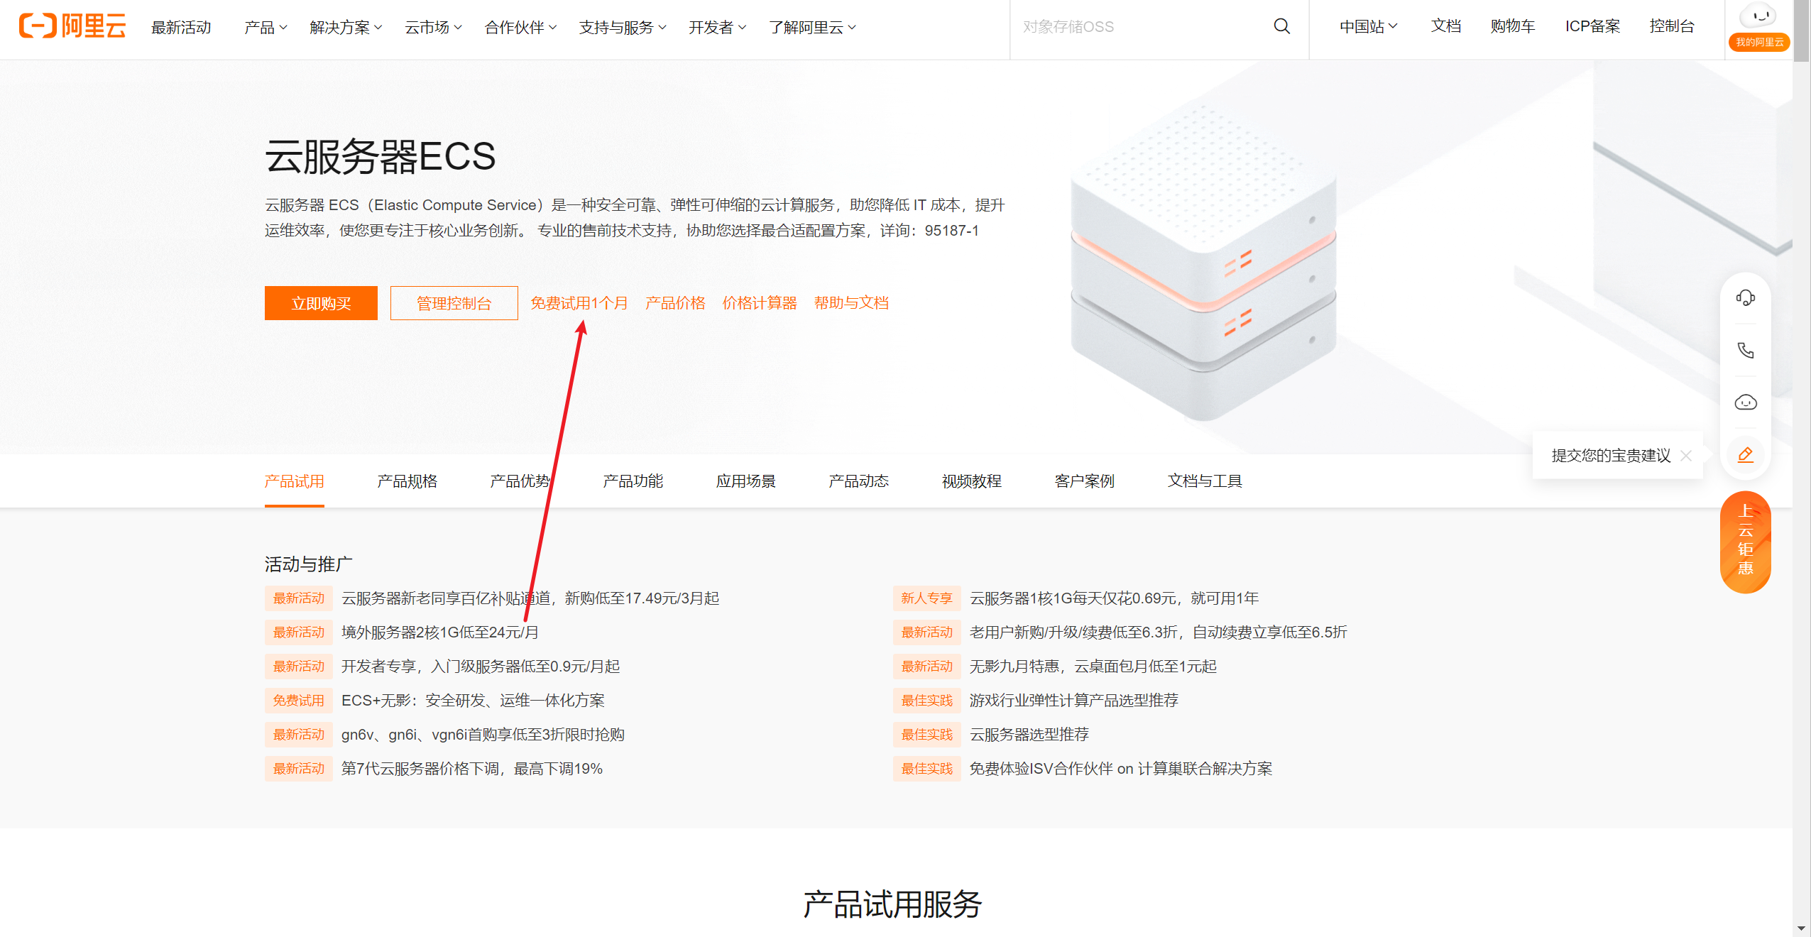Expand the 云市场 dropdown menu
This screenshot has width=1811, height=937.
433,28
